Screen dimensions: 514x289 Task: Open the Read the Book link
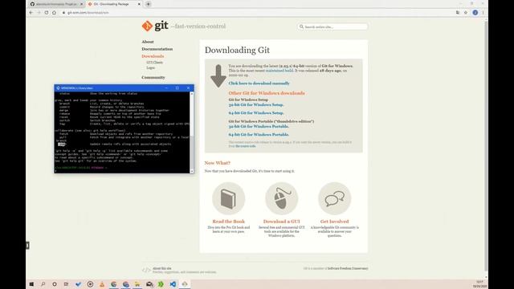coord(228,222)
